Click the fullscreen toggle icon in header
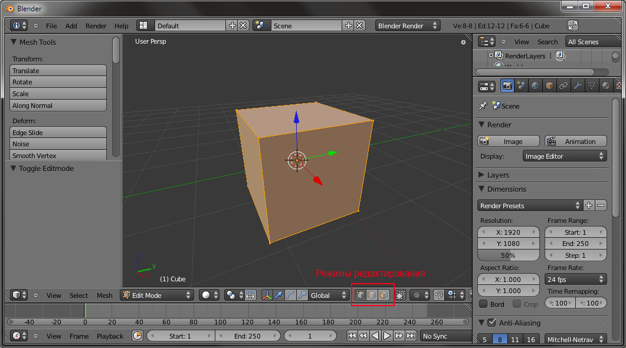 (x=573, y=25)
